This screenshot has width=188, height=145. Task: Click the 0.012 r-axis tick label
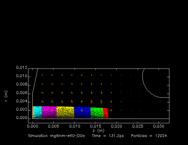click(x=22, y=68)
